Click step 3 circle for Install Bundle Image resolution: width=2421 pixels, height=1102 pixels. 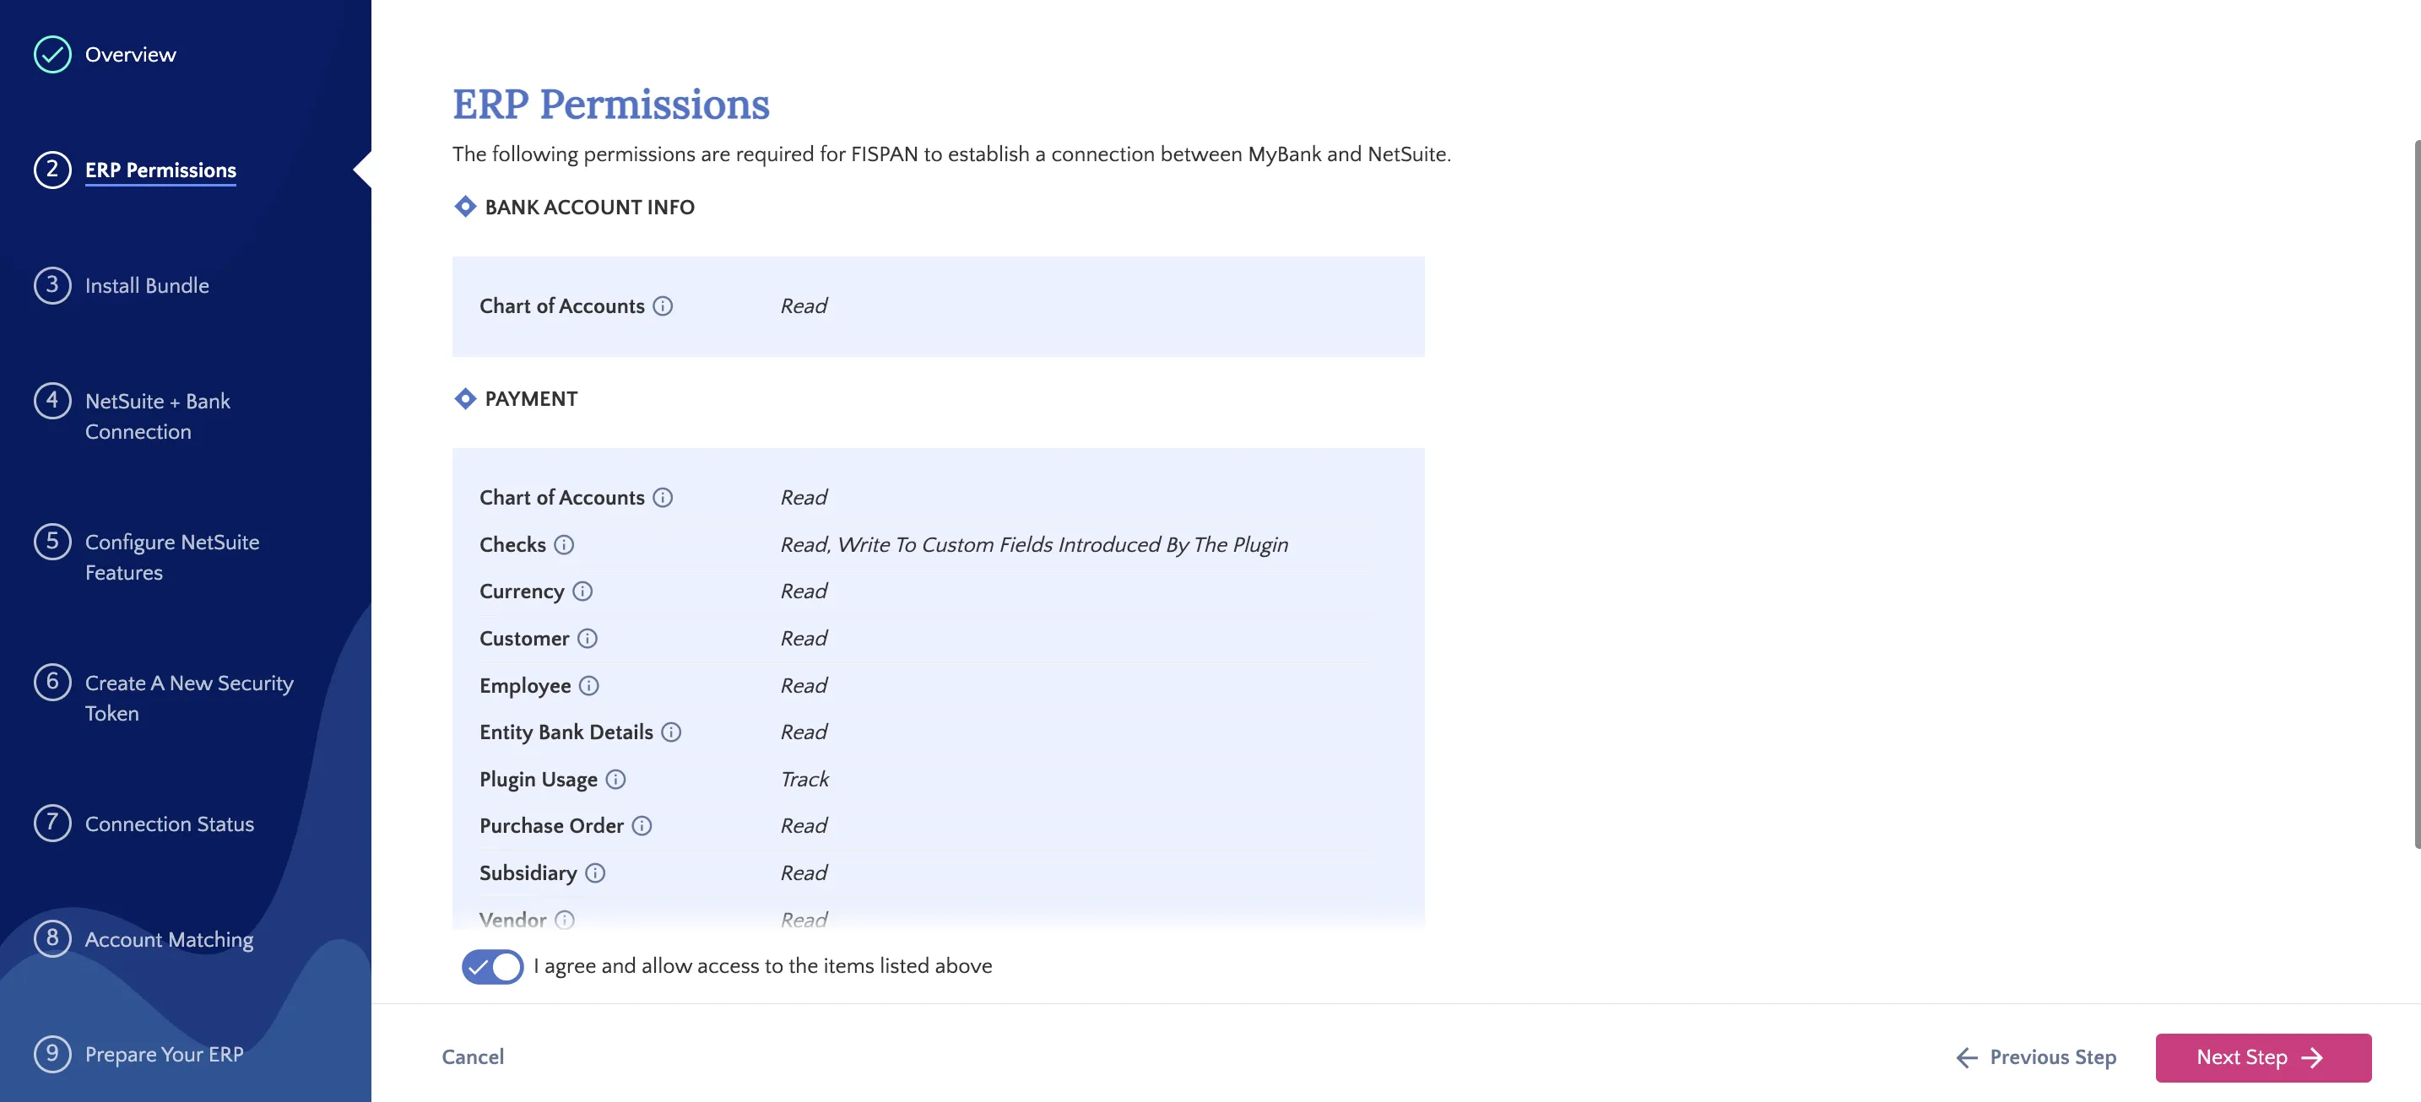52,285
